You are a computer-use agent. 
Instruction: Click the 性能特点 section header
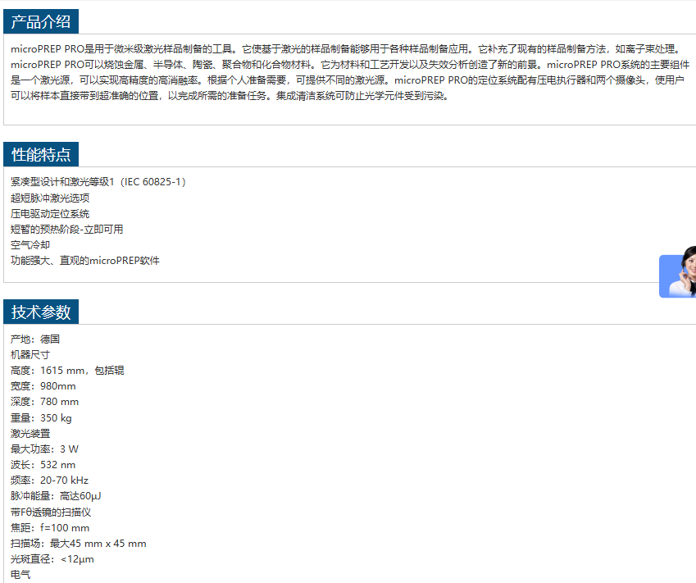pyautogui.click(x=41, y=154)
